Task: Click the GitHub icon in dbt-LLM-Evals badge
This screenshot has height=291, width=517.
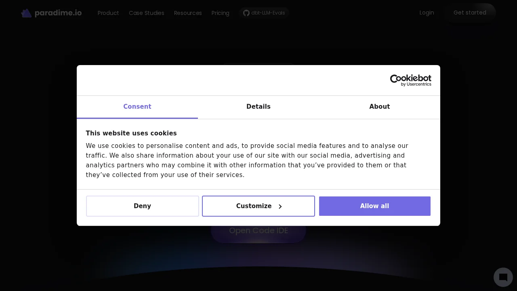Action: (246, 13)
